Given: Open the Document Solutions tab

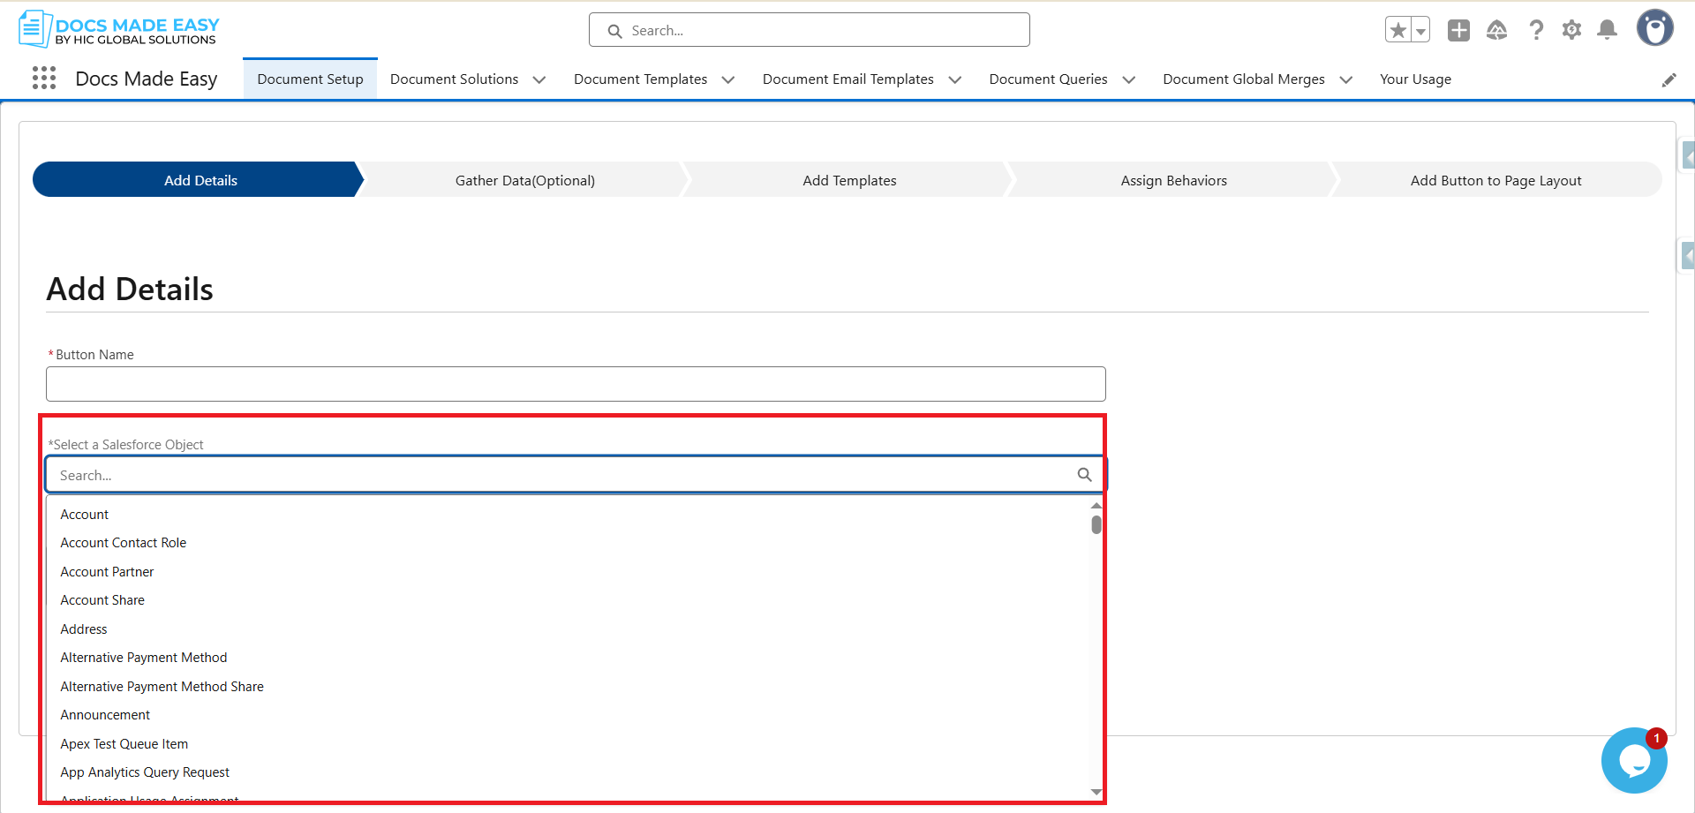Looking at the screenshot, I should [x=454, y=79].
